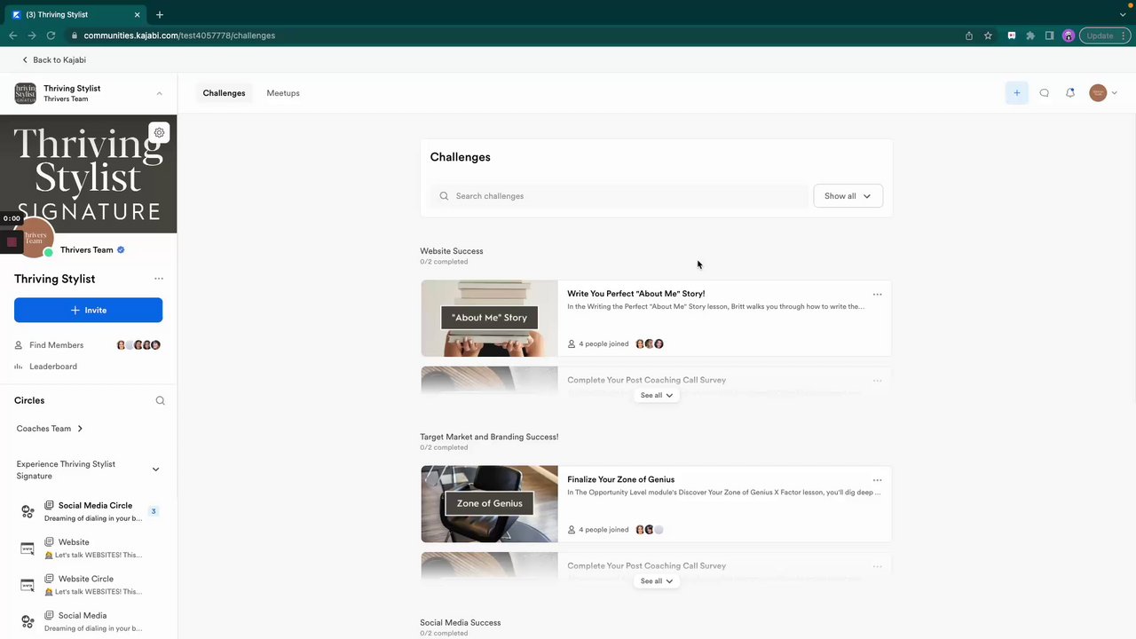
Task: Click the Chrome profile avatar icon
Action: [1069, 35]
